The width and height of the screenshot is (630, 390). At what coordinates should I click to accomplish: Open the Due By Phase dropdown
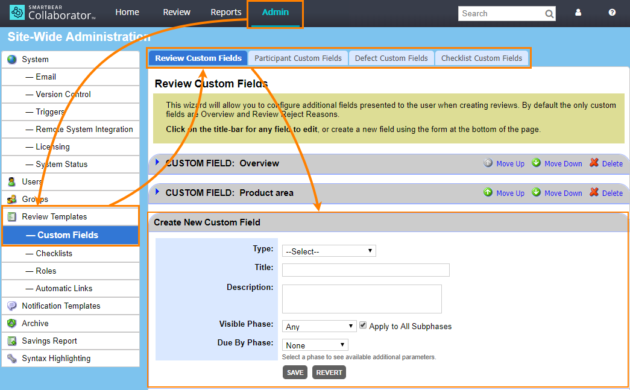[315, 344]
